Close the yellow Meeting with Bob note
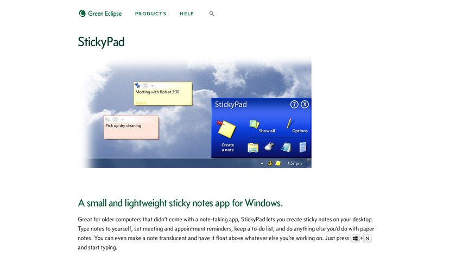The width and height of the screenshot is (456, 256). 145,86
